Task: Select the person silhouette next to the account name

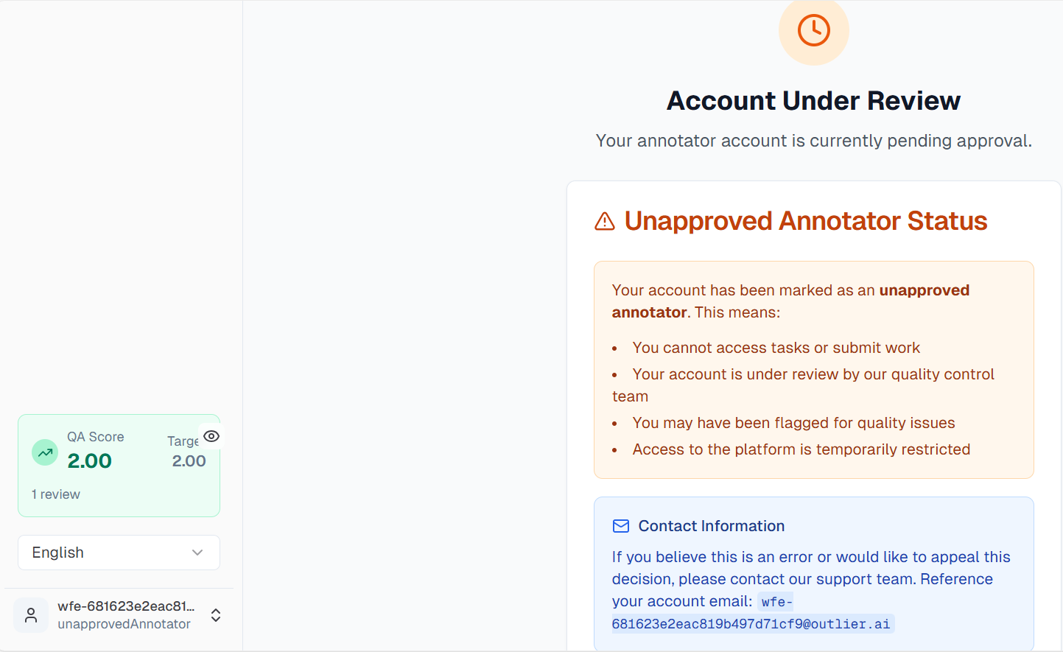Action: click(x=30, y=614)
